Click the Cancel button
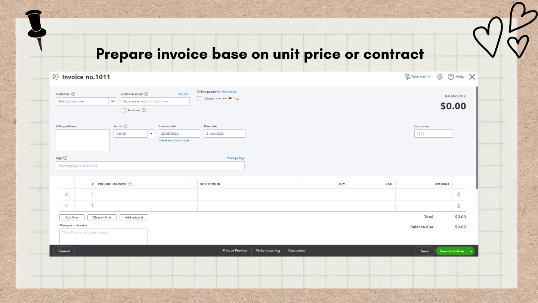 [x=64, y=251]
